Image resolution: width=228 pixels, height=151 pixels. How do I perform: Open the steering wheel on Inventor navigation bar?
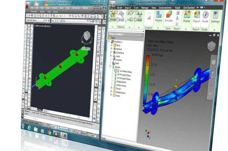tap(213, 62)
